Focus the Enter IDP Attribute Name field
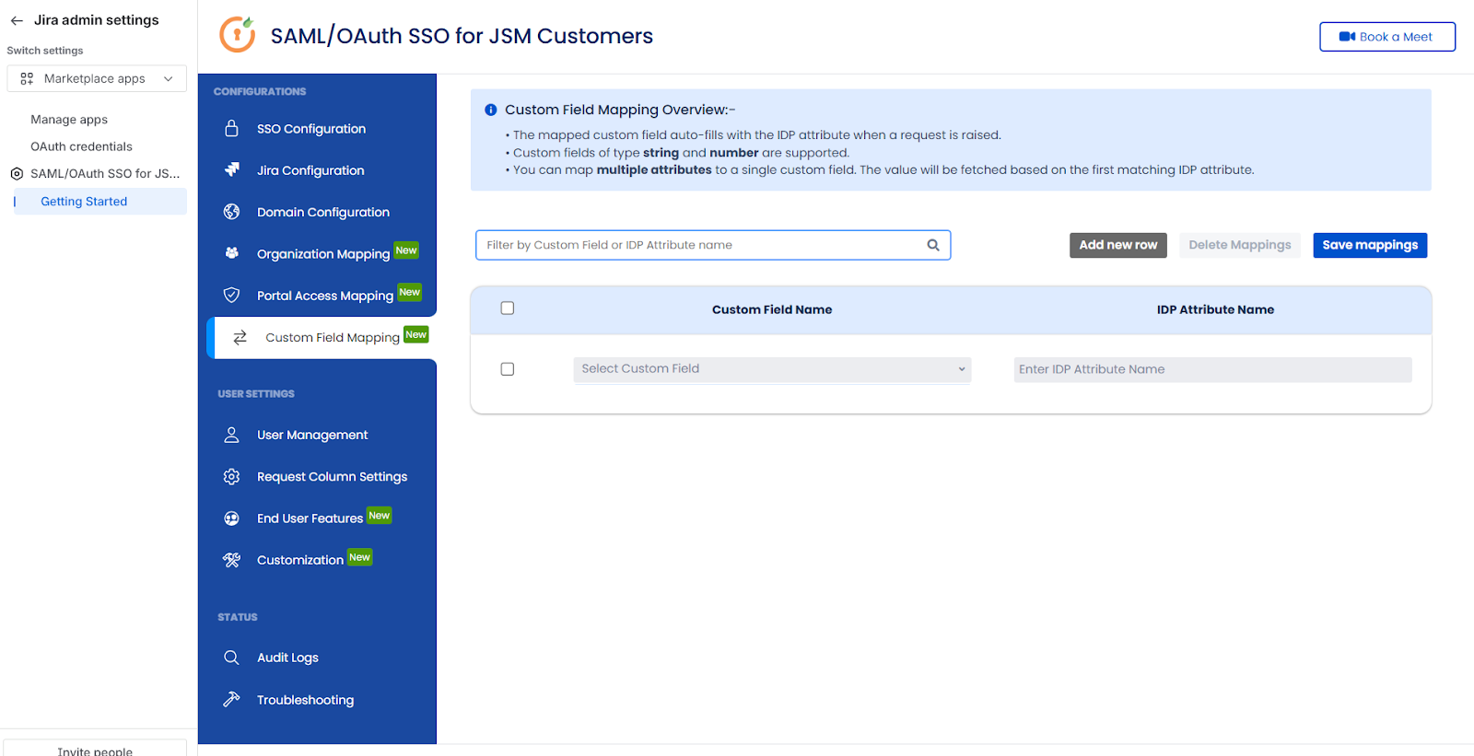 click(x=1212, y=369)
